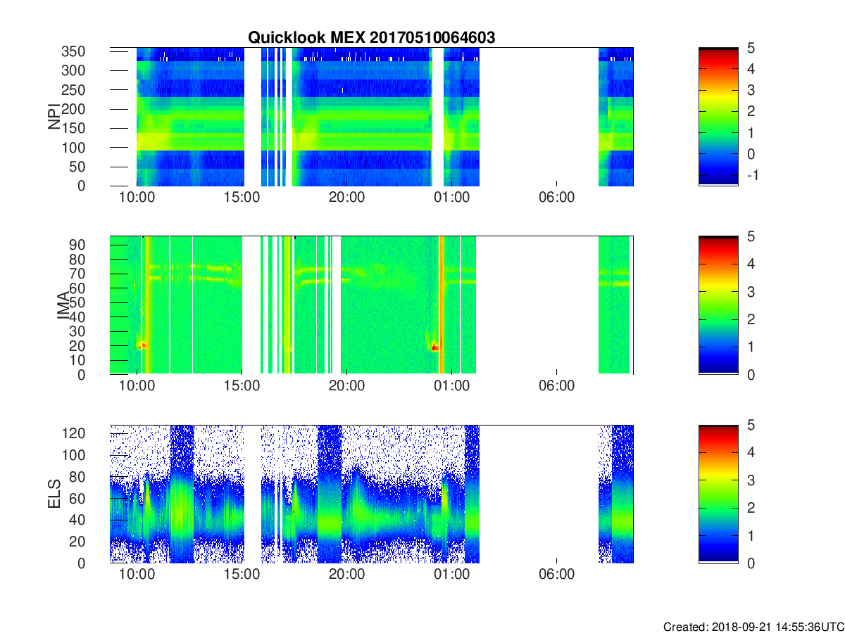Click 01:00 label under the ELS panel
The height and width of the screenshot is (633, 845).
coord(451,574)
